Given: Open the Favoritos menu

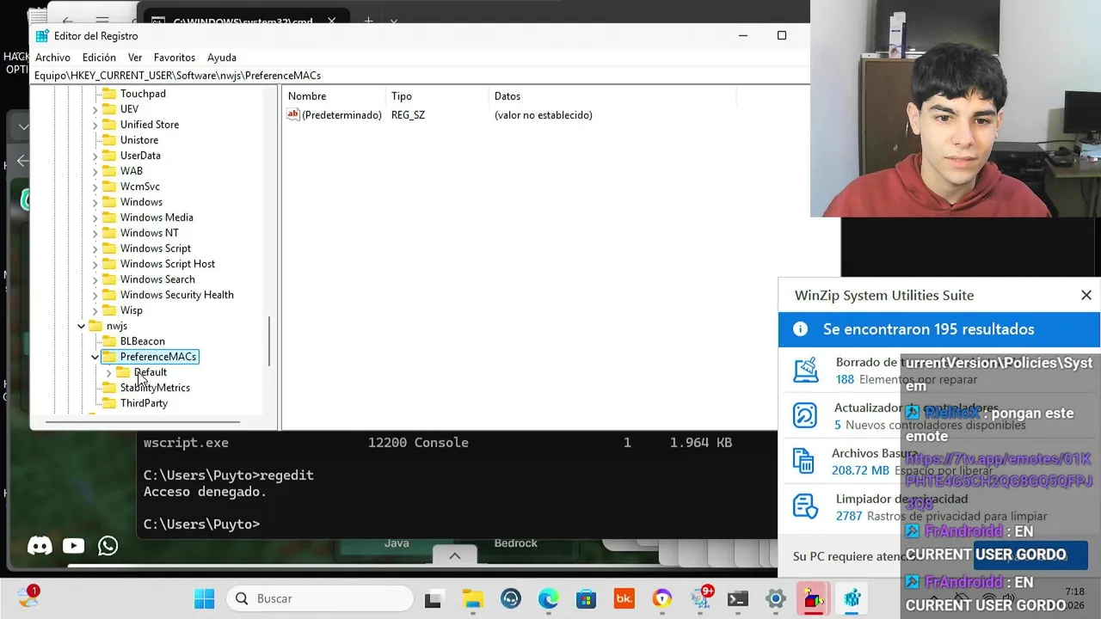Looking at the screenshot, I should pyautogui.click(x=175, y=58).
